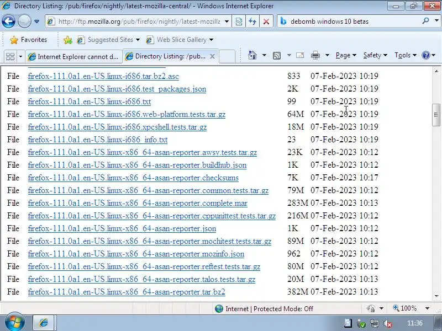
Task: Click Internet Protected Mode Off status zone
Action: click(264, 309)
